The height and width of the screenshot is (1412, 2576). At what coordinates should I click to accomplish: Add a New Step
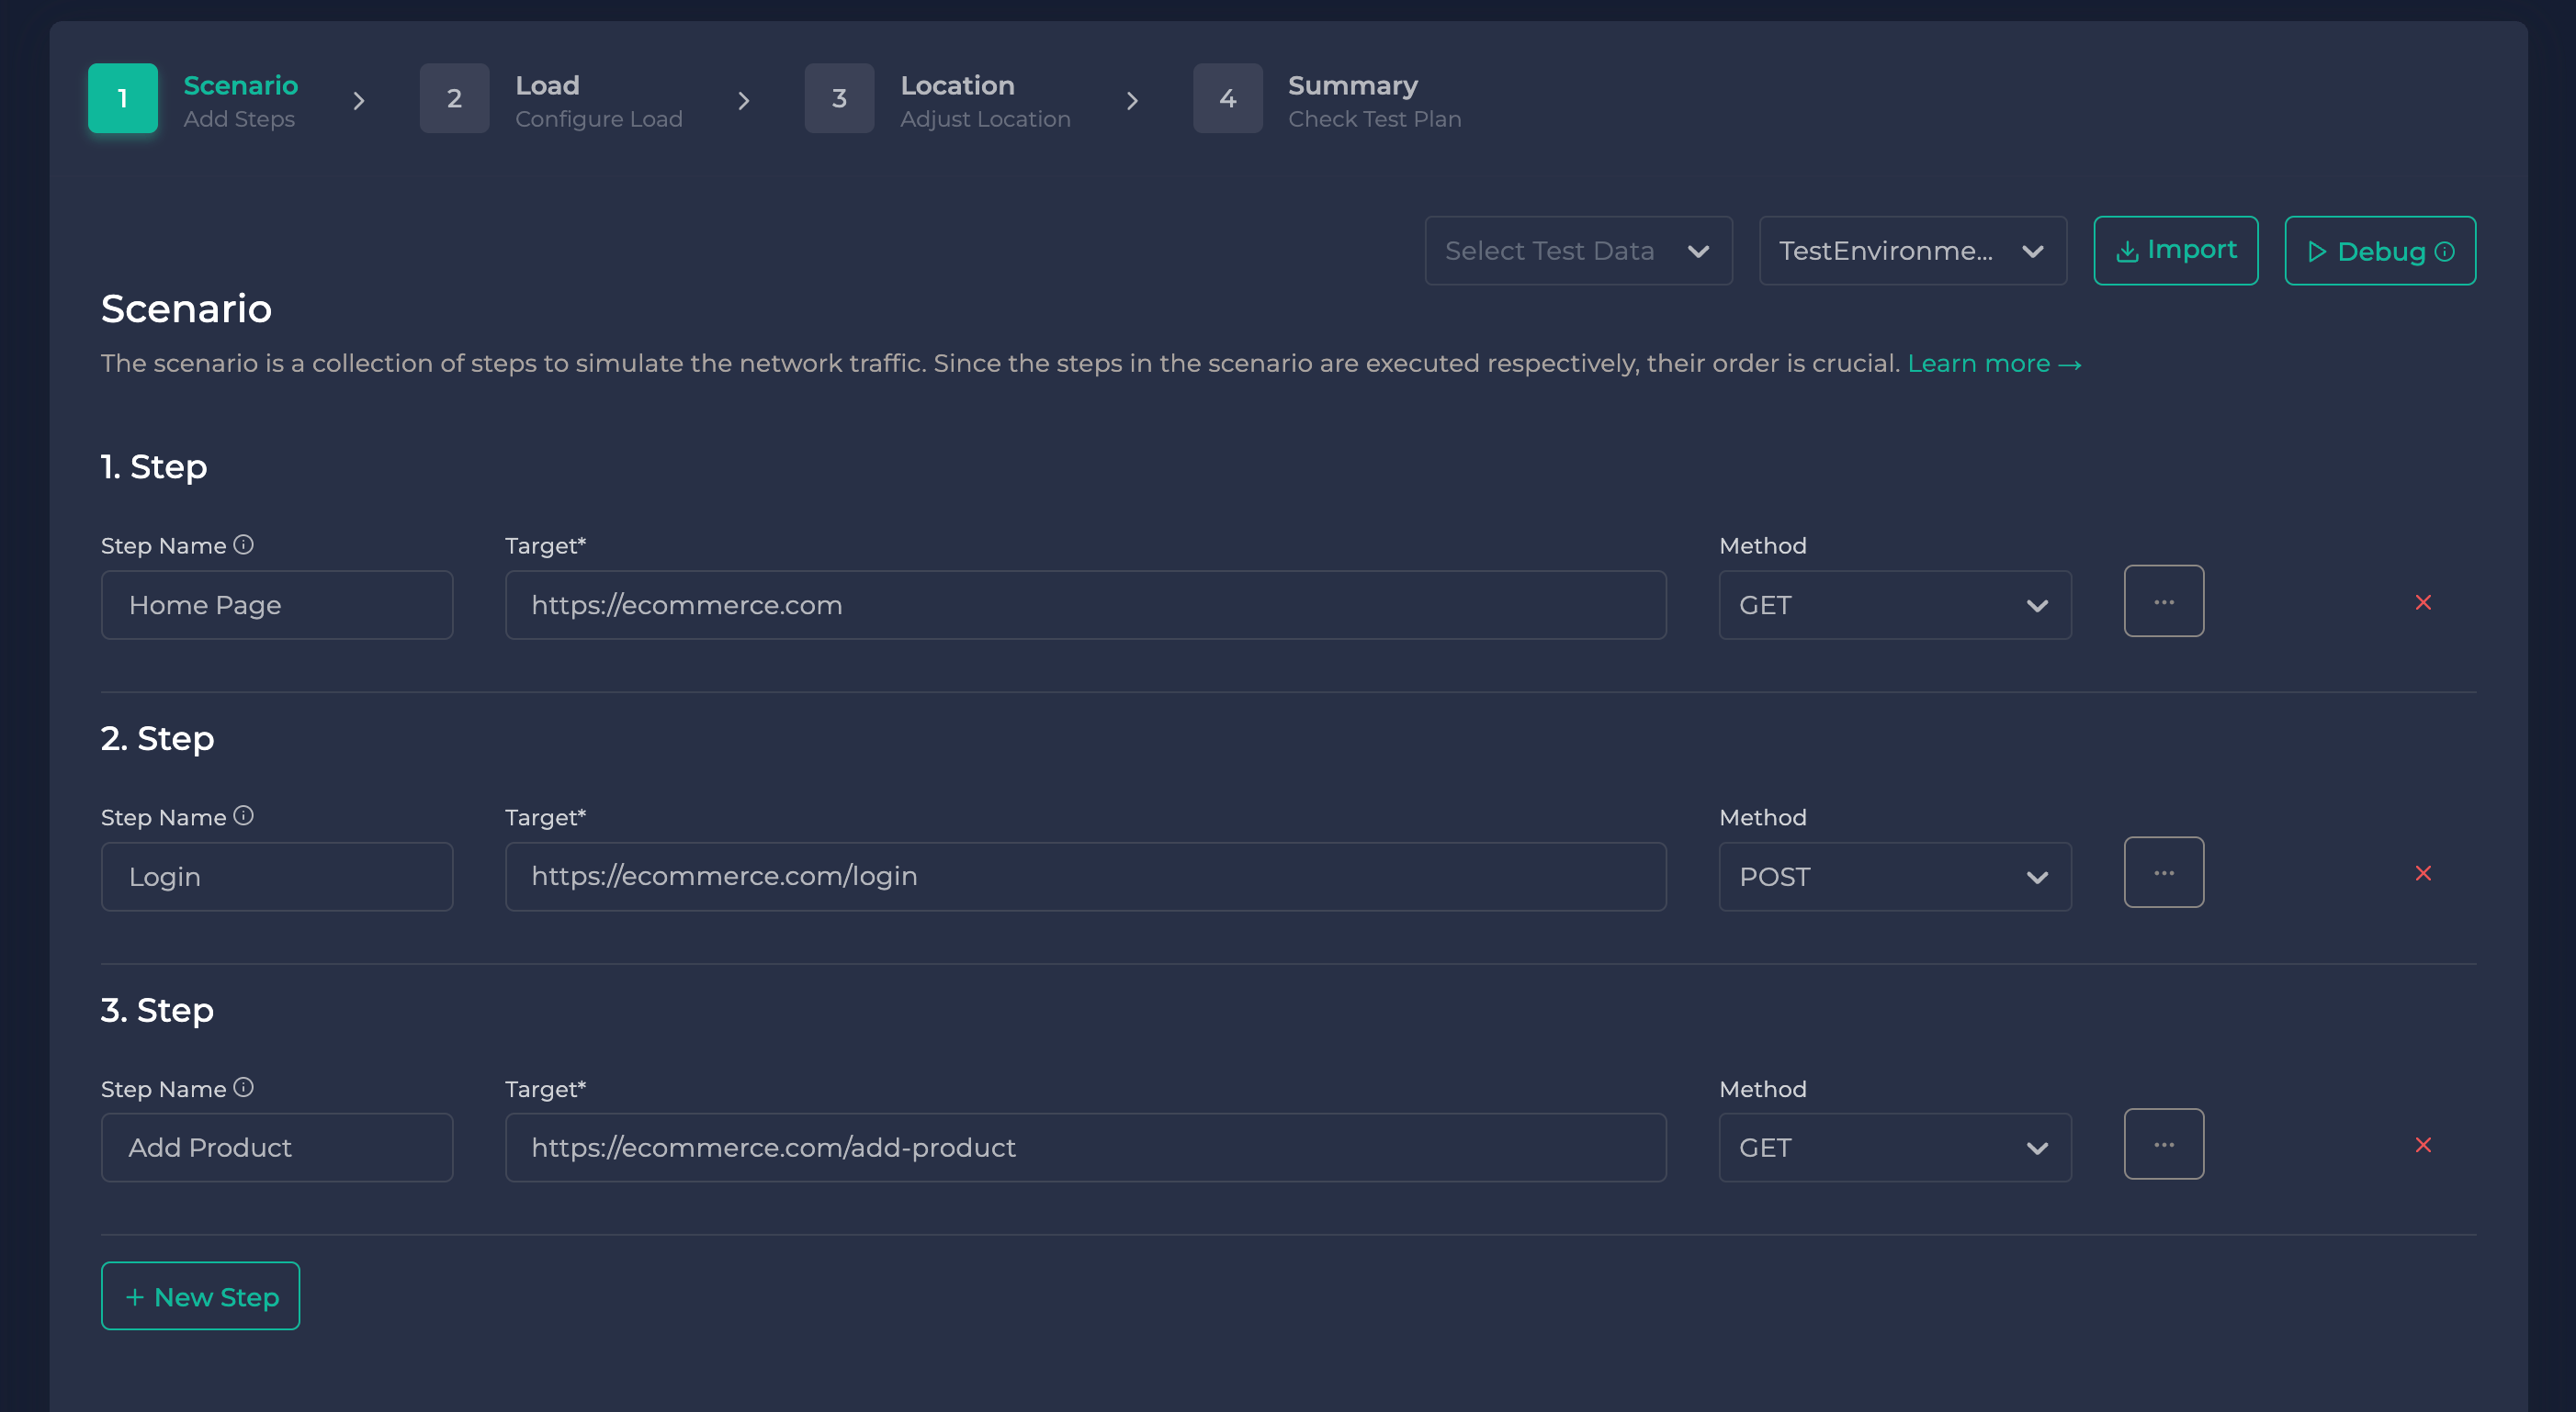tap(200, 1296)
